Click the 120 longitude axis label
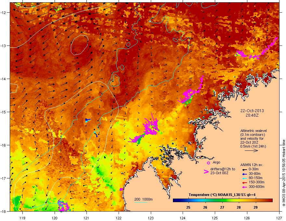Screen dimensions: 286x221 [55, 218]
